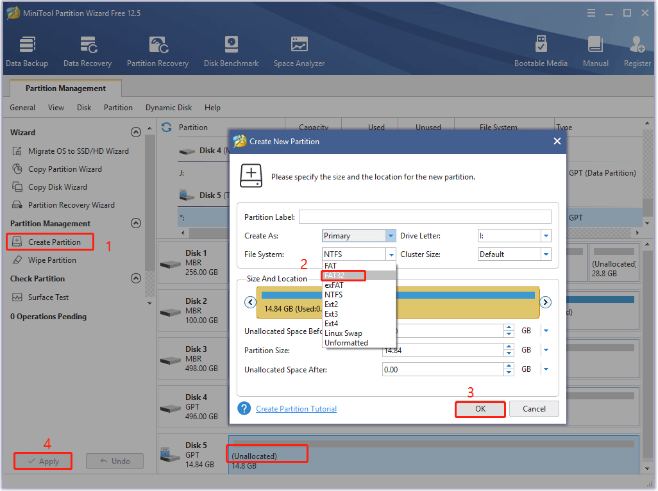Slide partition location right with arrow
Viewport: 658px width, 491px height.
click(x=545, y=303)
